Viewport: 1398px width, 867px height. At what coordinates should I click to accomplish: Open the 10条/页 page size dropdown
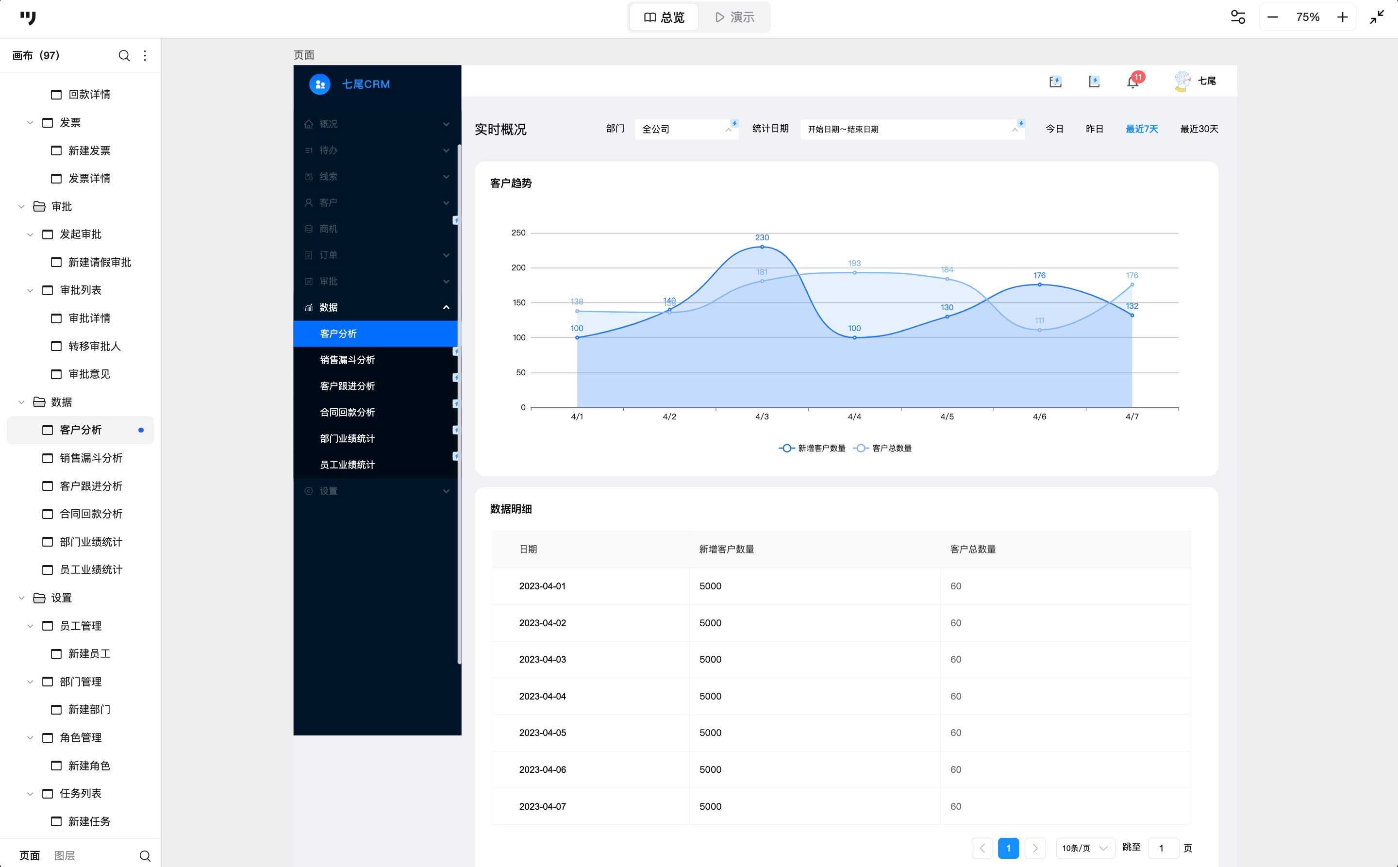[1084, 848]
